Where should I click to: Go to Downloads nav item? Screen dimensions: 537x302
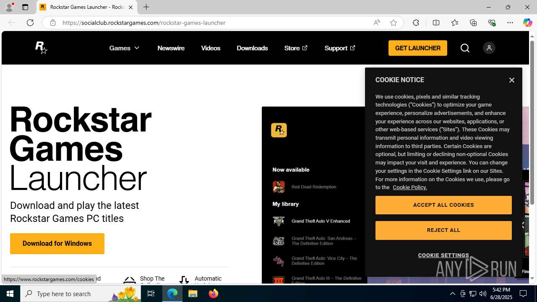point(252,48)
